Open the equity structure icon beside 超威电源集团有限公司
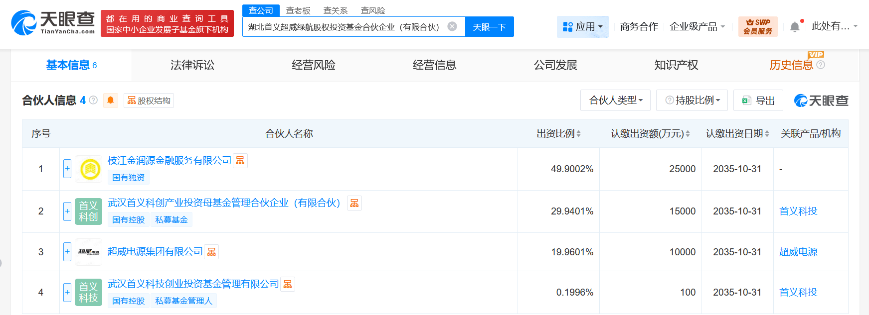 click(x=211, y=252)
